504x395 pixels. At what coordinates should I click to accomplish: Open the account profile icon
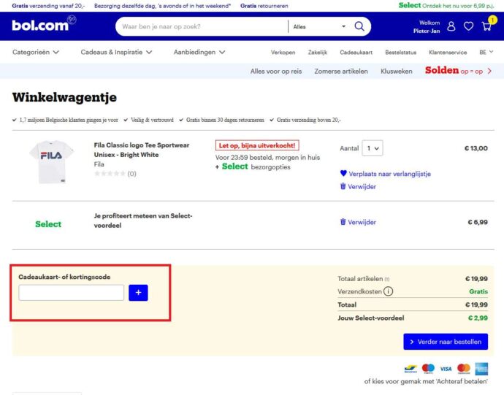[x=451, y=26]
